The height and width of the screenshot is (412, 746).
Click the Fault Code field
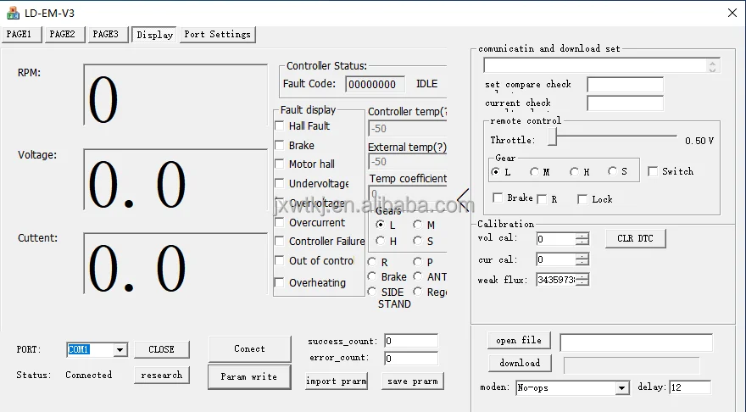pyautogui.click(x=375, y=84)
